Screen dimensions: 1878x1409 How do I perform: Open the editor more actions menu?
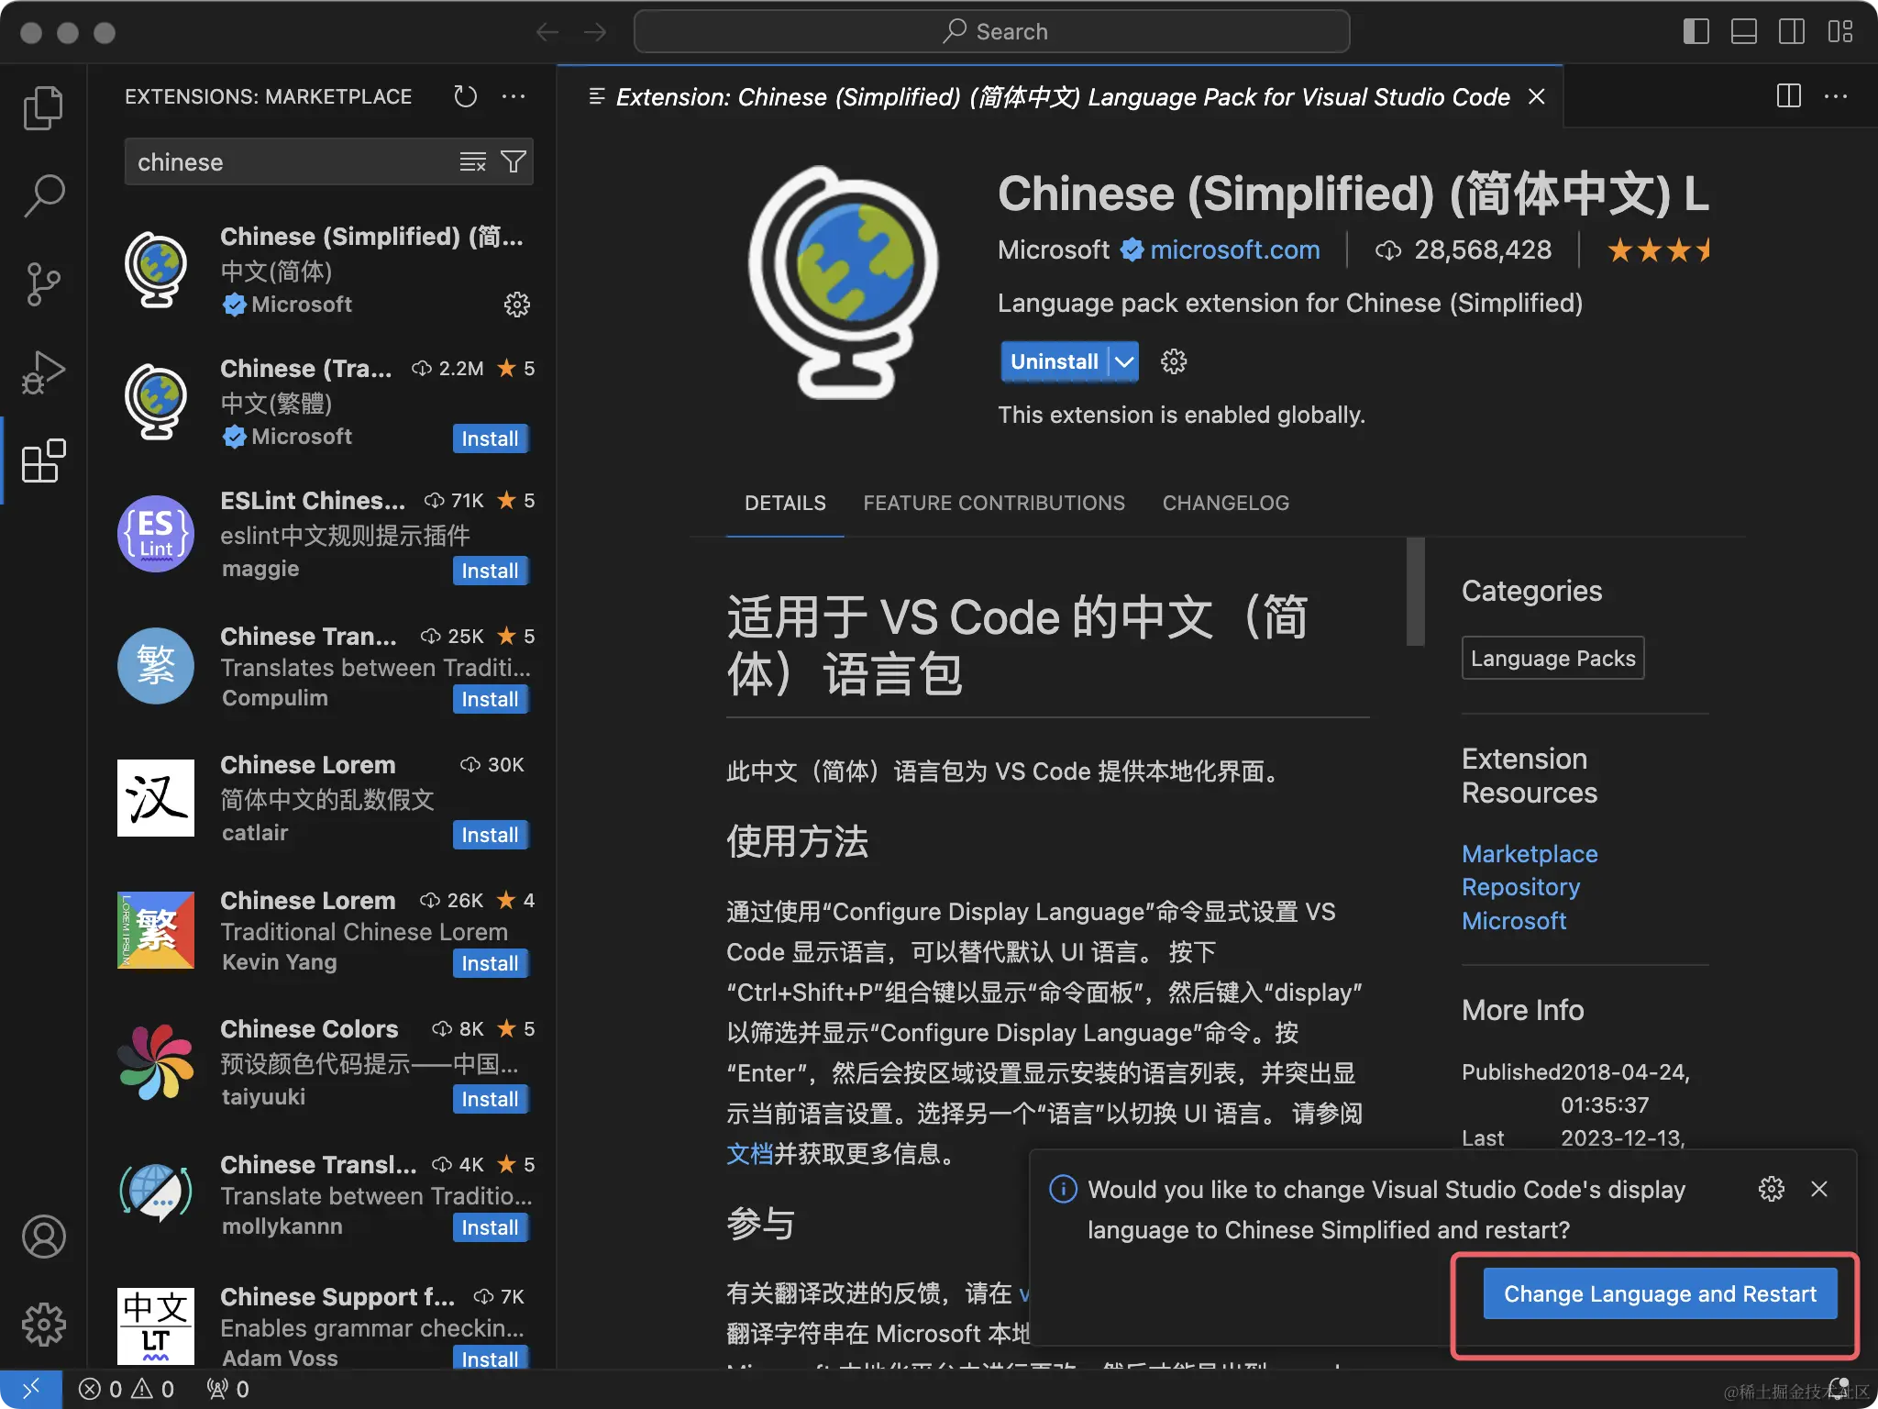click(x=1837, y=96)
